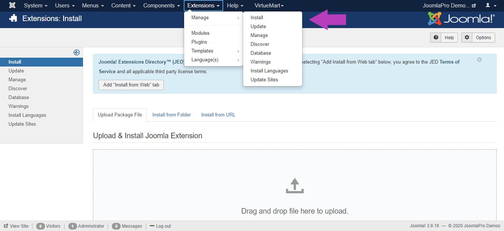Click the Joomla logo icon in top bar
This screenshot has width=504, height=231.
[x=12, y=6]
